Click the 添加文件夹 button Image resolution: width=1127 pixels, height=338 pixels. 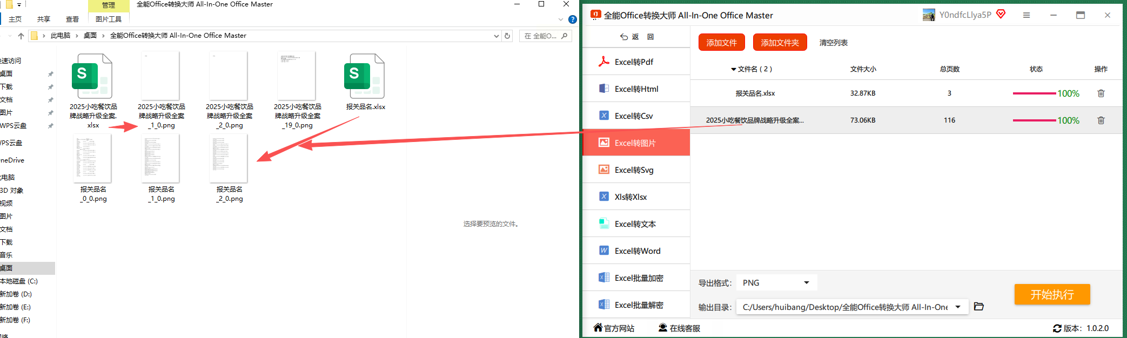click(780, 42)
